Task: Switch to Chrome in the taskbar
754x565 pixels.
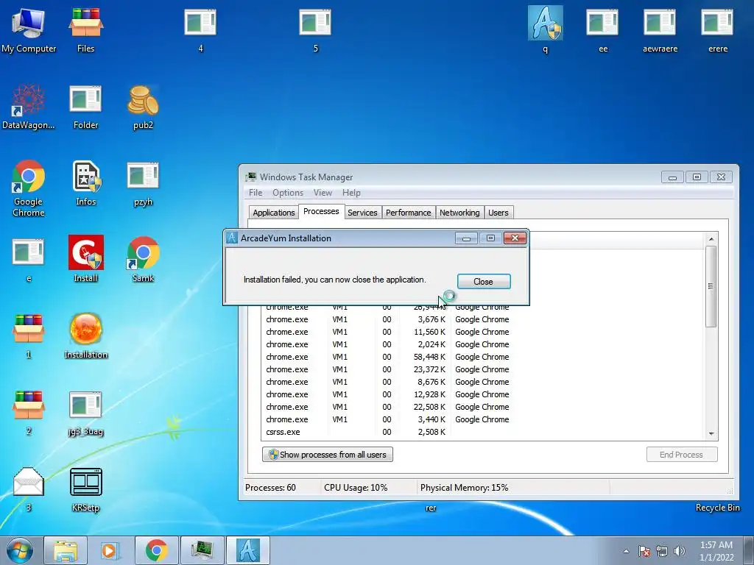Action: pos(156,550)
